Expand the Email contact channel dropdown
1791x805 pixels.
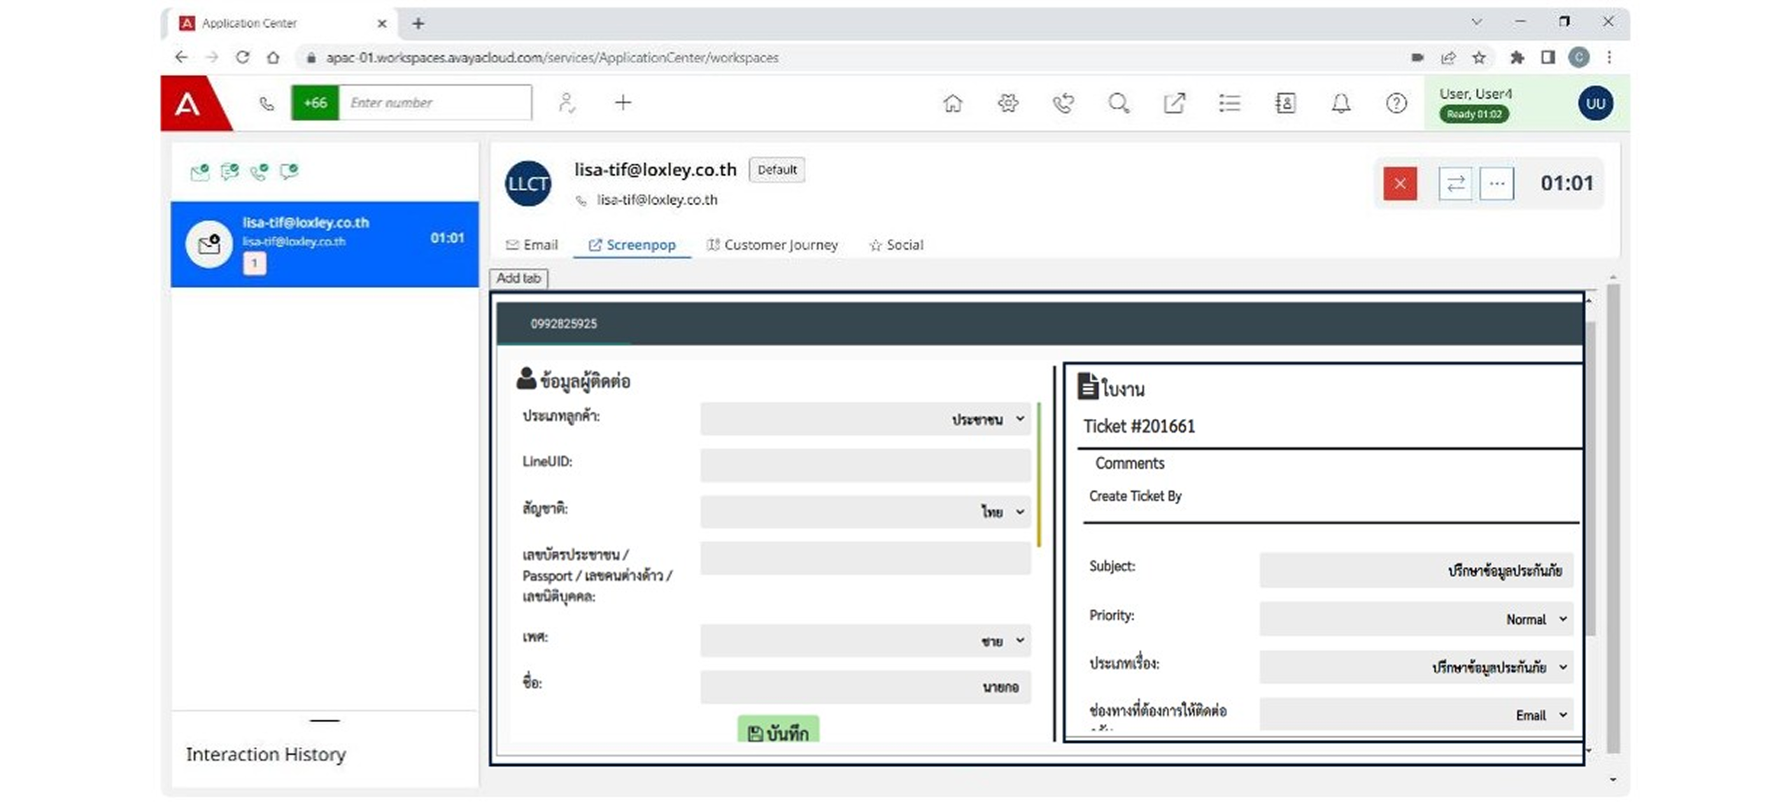click(x=1416, y=715)
